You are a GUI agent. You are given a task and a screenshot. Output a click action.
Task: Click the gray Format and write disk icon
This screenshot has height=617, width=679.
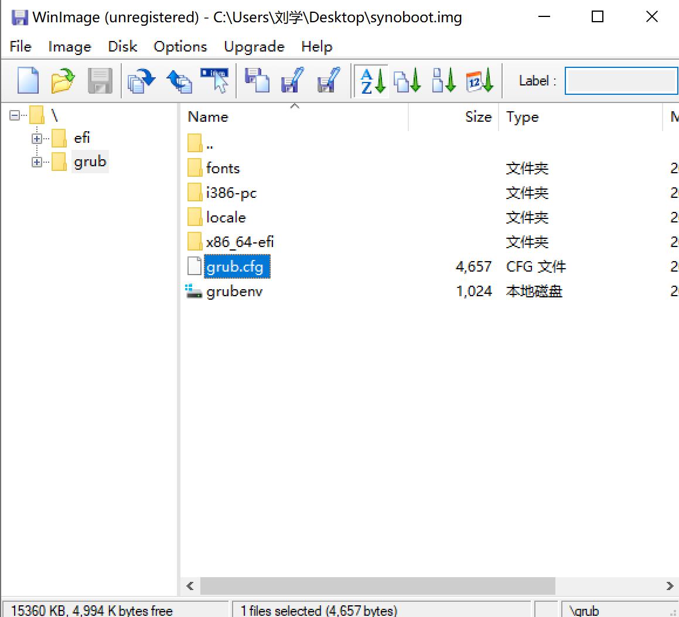(329, 80)
